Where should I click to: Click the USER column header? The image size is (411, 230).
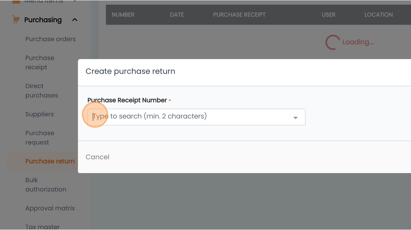(x=328, y=15)
